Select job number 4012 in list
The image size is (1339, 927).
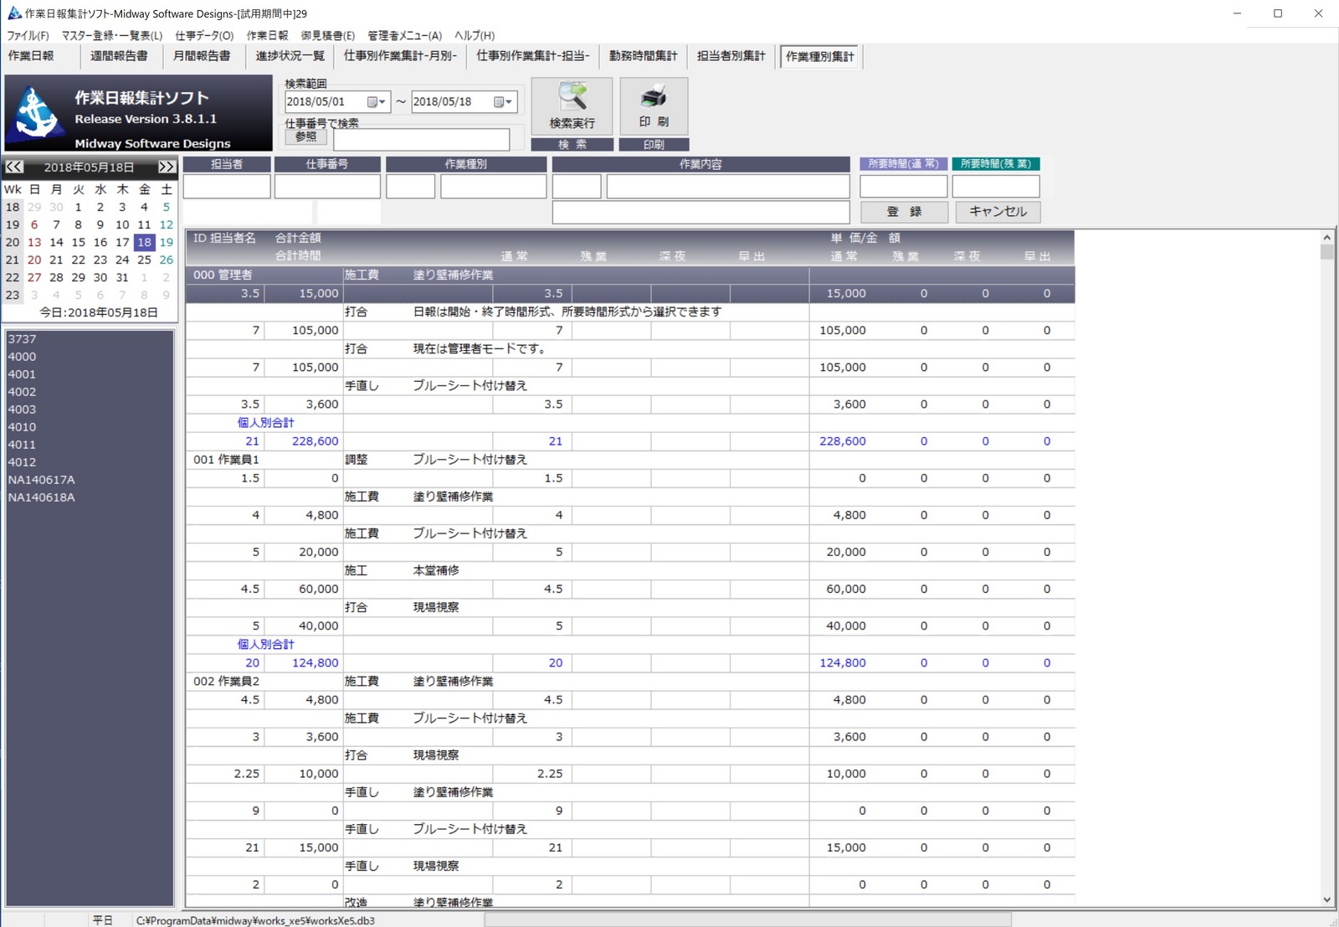coord(90,462)
